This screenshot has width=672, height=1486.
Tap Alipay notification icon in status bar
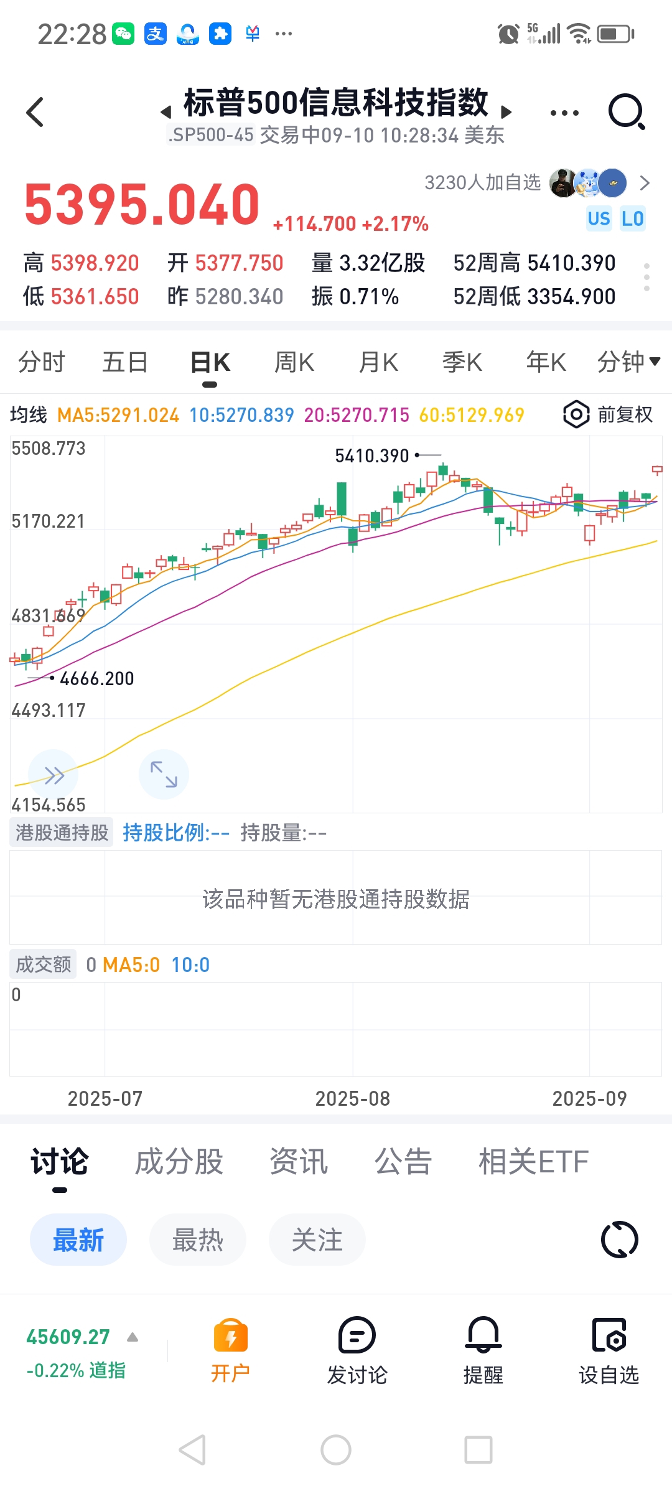[x=156, y=34]
